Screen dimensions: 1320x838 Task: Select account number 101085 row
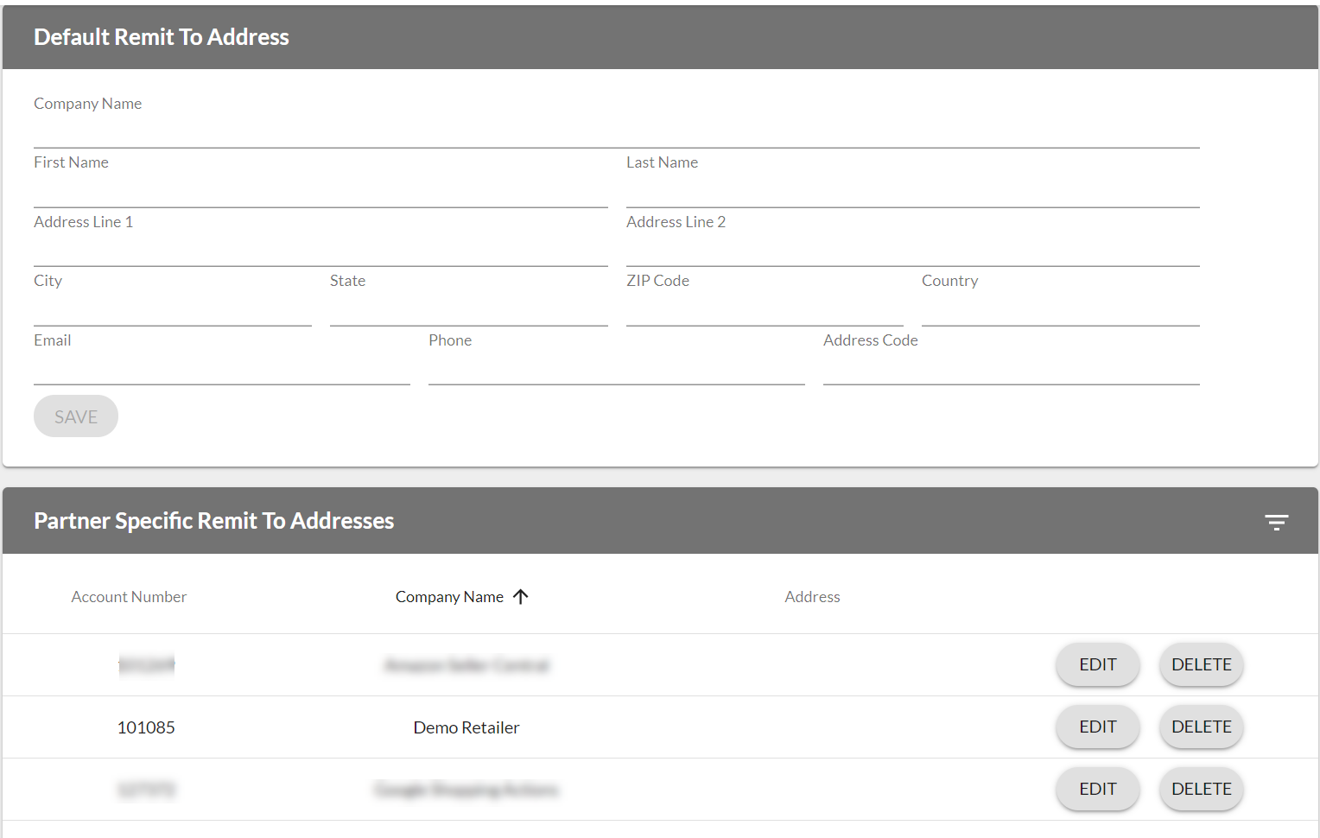[x=146, y=727]
